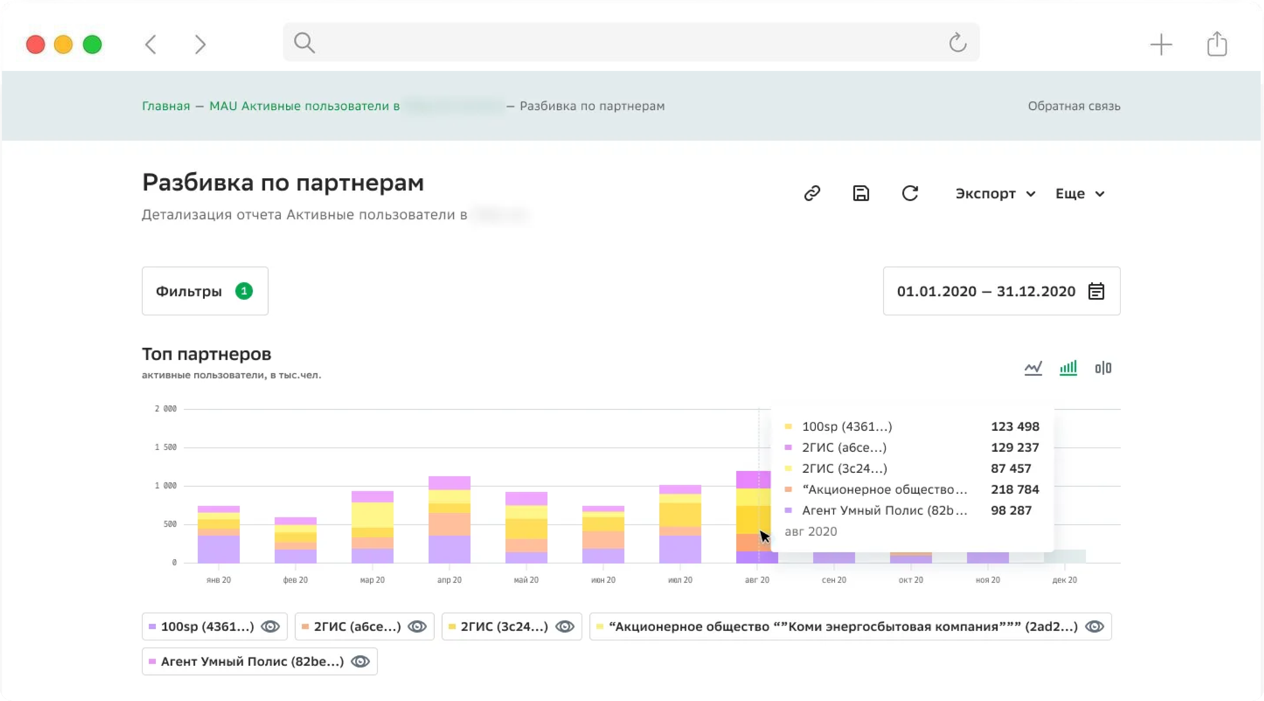
Task: Reload the page from address bar
Action: click(x=957, y=43)
